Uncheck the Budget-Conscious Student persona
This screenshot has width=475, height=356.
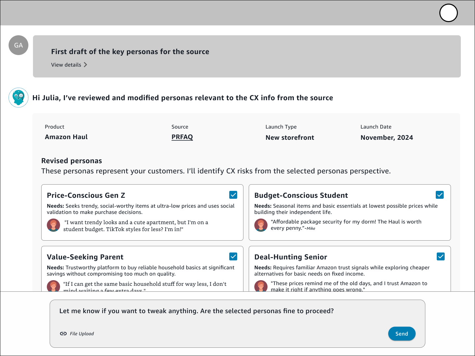click(440, 195)
